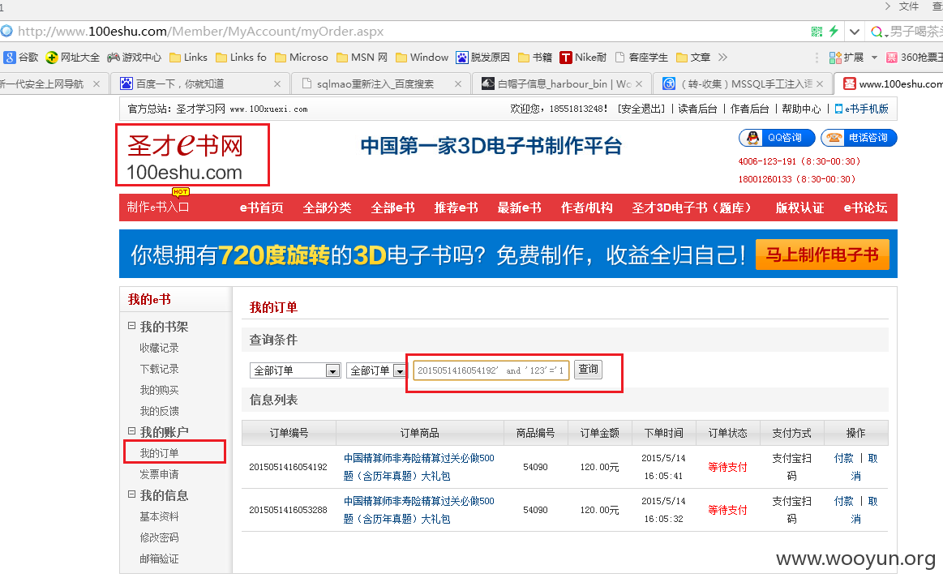Click 付款 for order 2015051416054192

[x=844, y=458]
